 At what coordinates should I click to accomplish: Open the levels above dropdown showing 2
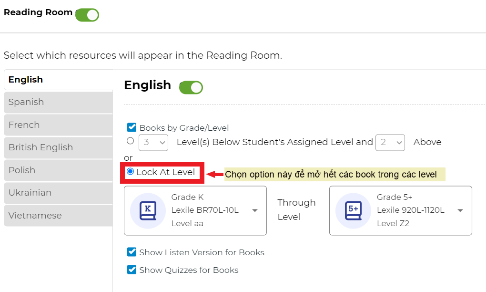[x=390, y=142]
